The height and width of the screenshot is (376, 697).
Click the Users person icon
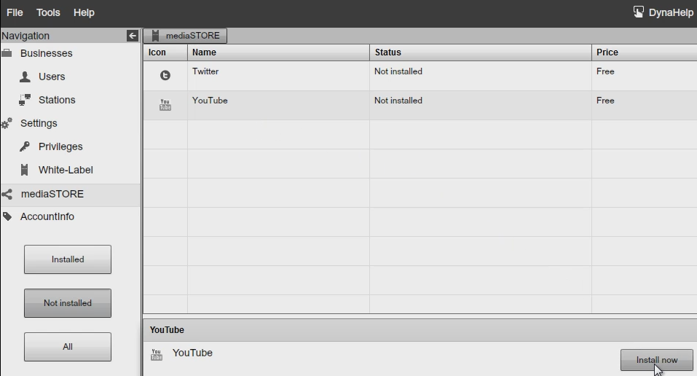pos(25,77)
